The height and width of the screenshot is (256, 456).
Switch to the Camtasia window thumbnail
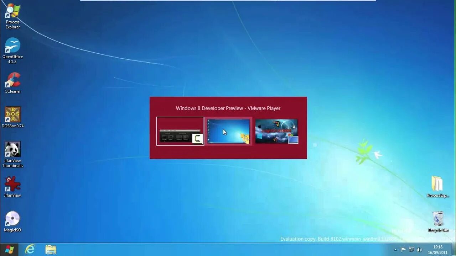pos(180,131)
